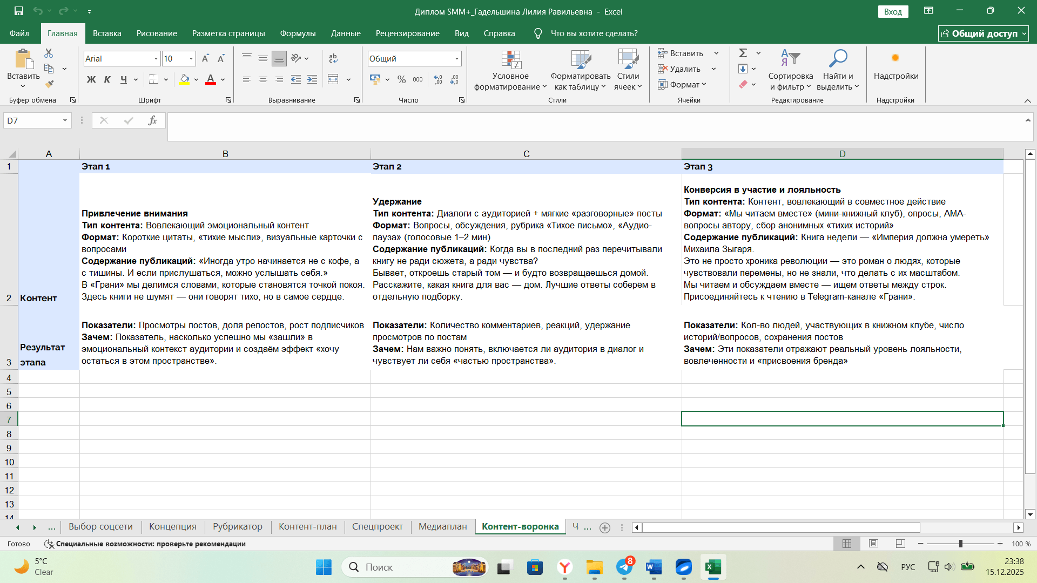Click the Вход sign-in button
Viewport: 1037px width, 583px height.
pos(893,11)
